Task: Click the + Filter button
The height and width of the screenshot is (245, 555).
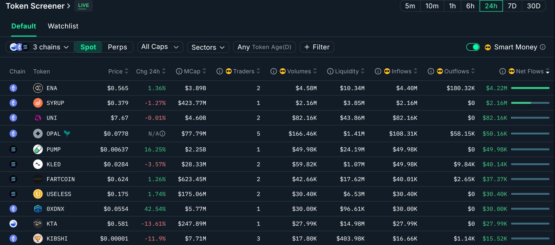Action: click(317, 47)
